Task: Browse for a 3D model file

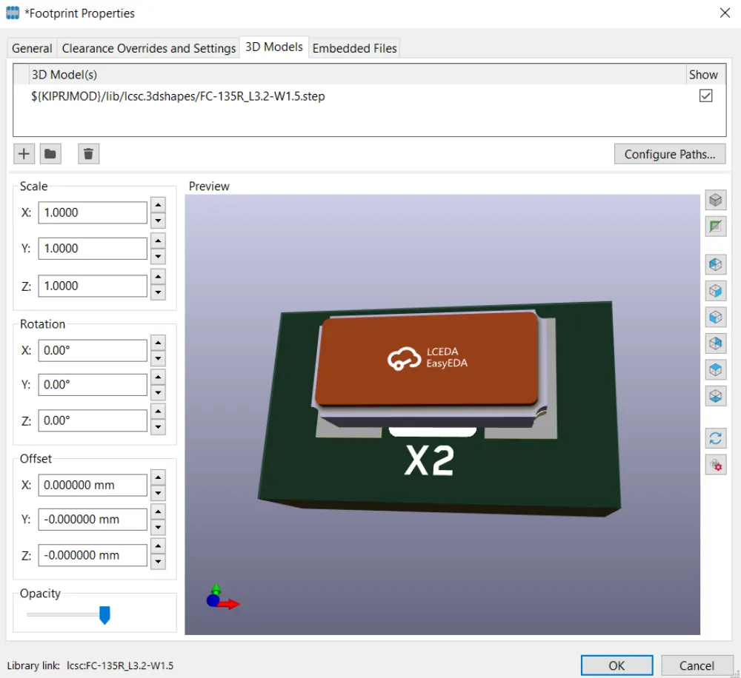Action: click(x=50, y=153)
